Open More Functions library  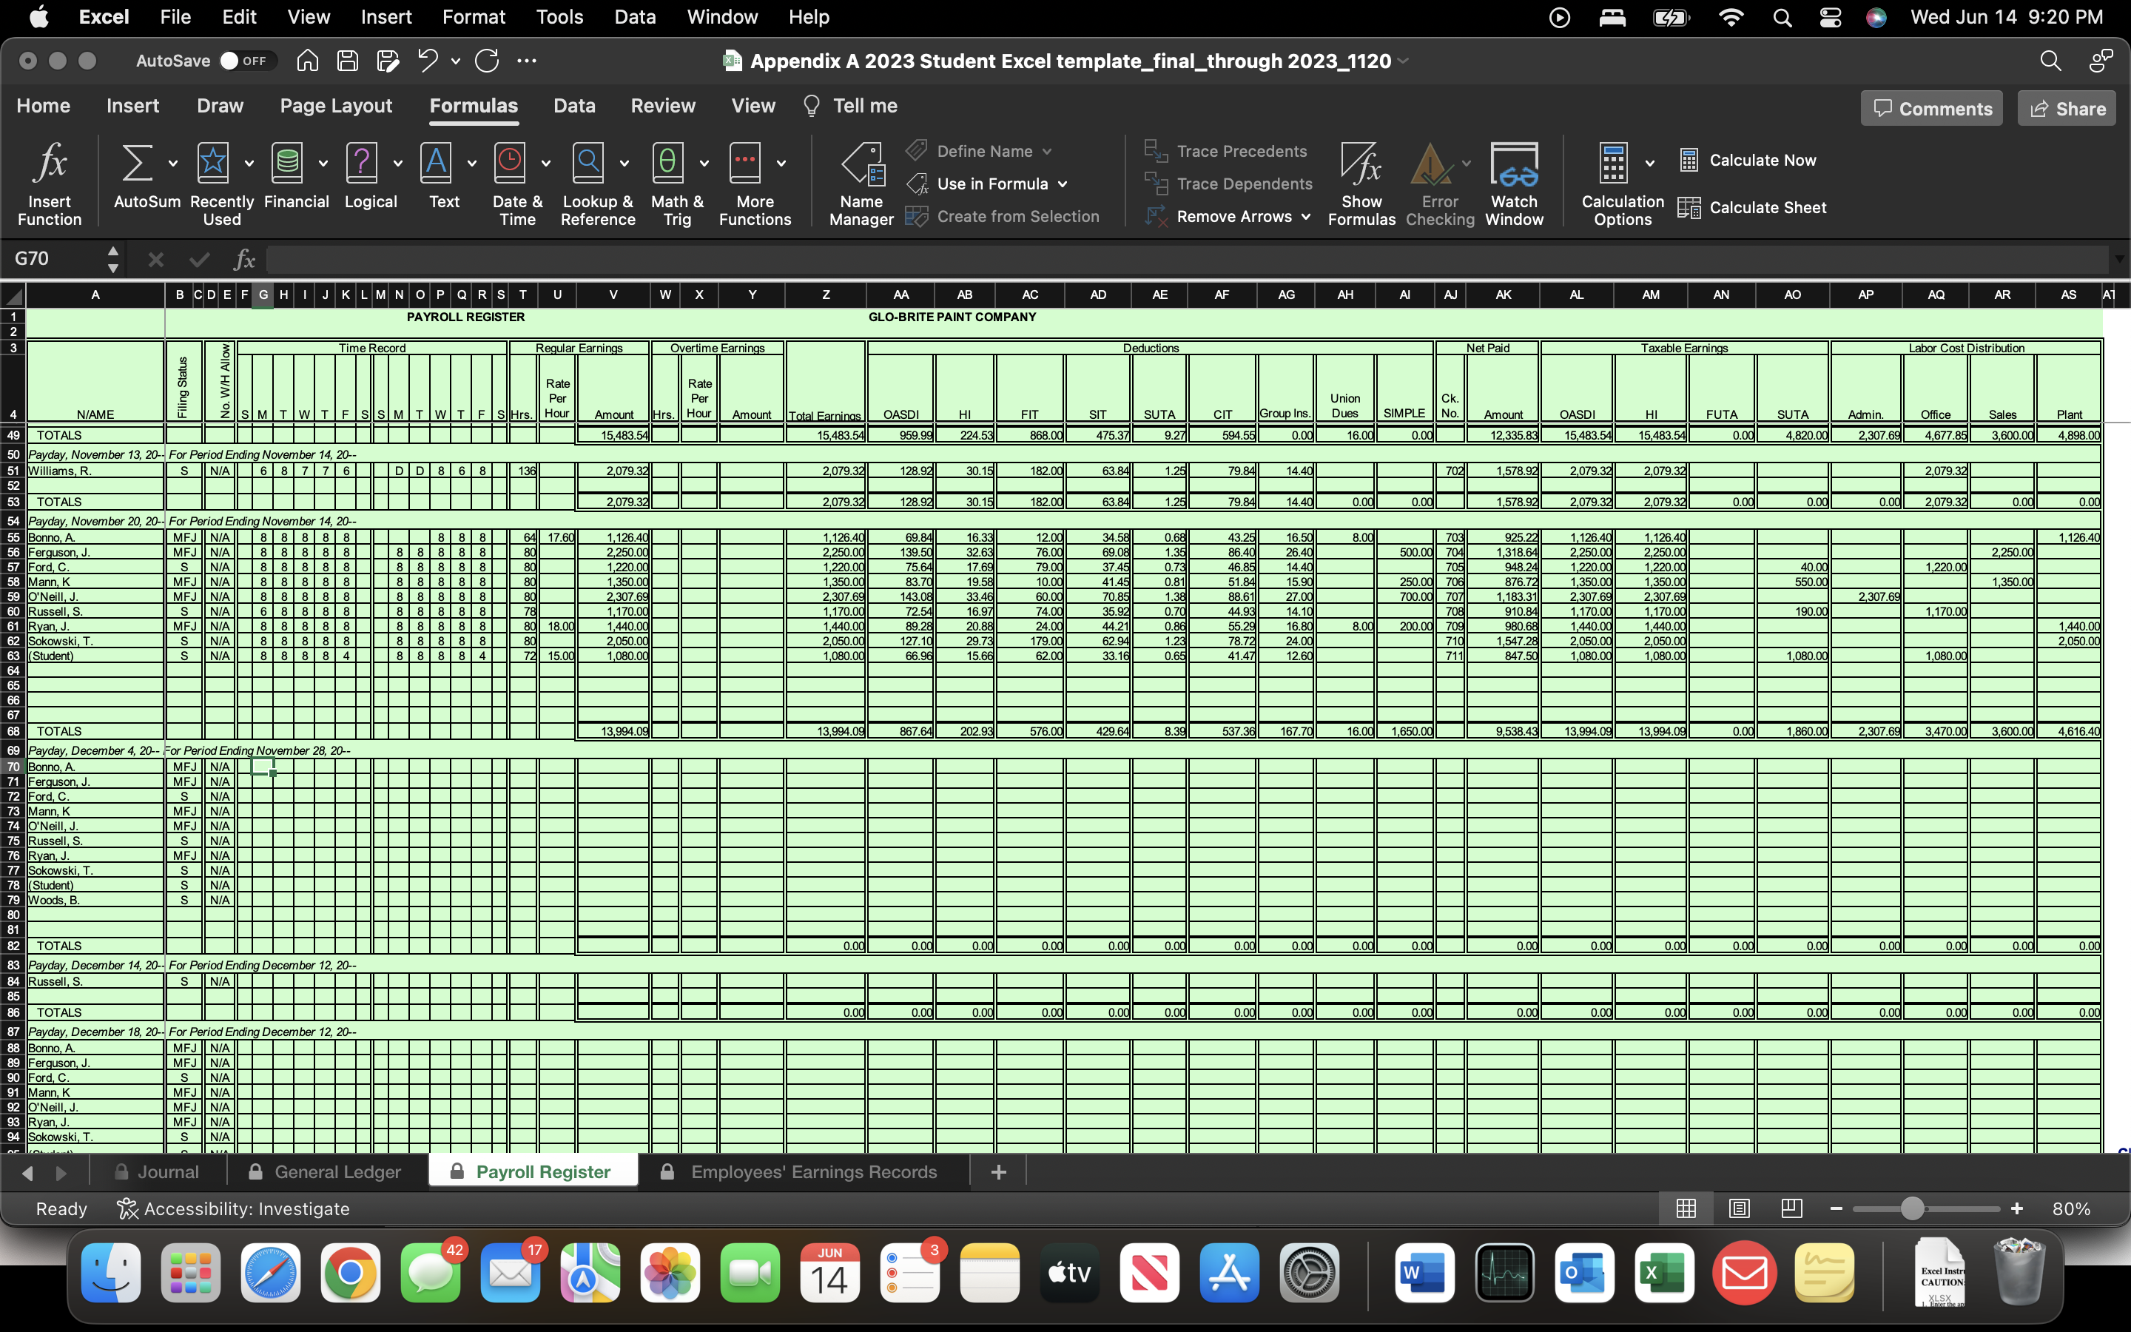coord(755,184)
